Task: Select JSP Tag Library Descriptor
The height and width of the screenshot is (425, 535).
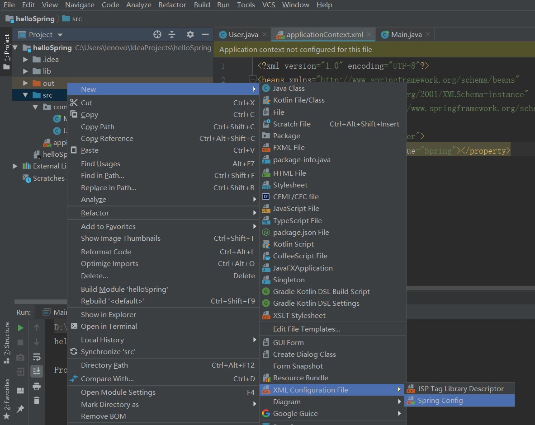Action: click(459, 389)
